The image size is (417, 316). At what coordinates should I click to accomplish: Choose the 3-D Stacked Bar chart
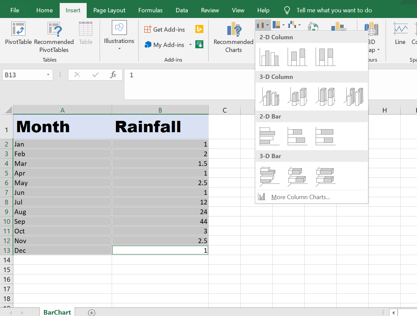coord(297,176)
